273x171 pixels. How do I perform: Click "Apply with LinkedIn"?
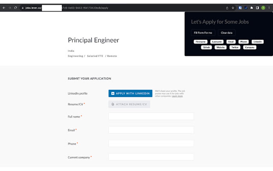tap(130, 93)
